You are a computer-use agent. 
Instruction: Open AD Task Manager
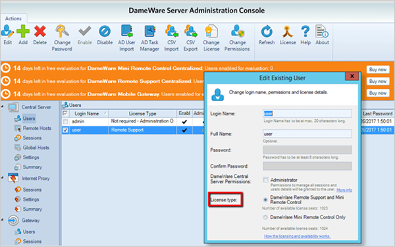149,38
